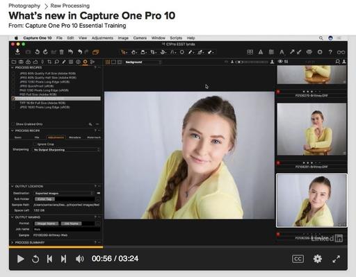The height and width of the screenshot is (277, 356).
Task: Open the Destination dropdown
Action: coord(64,193)
